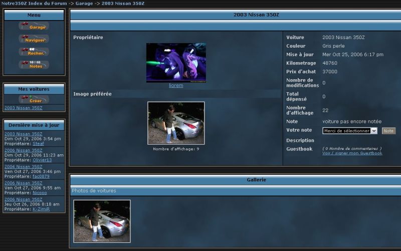Open 2003 Nissan 350Z under Mes voitures

coord(23,108)
